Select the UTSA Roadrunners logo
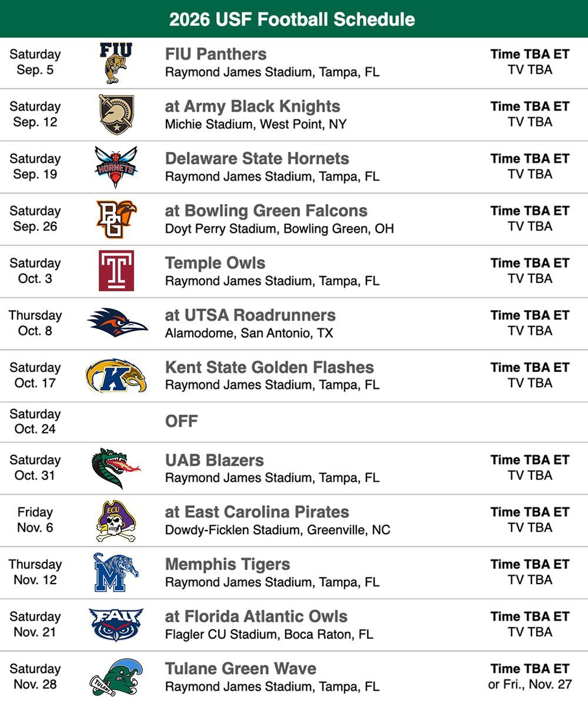588x706 pixels. [116, 323]
